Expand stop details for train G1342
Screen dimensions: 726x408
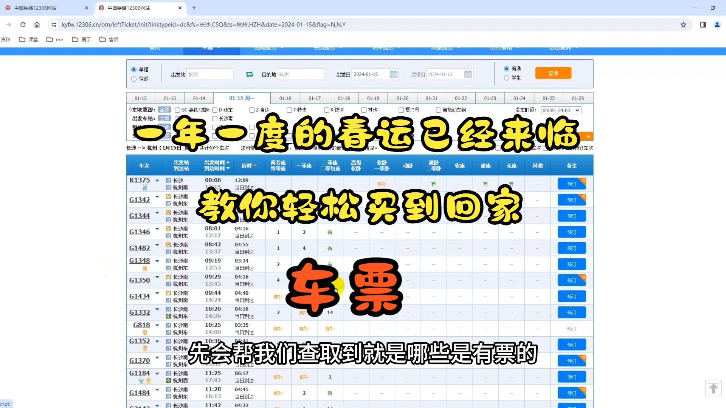pyautogui.click(x=157, y=196)
